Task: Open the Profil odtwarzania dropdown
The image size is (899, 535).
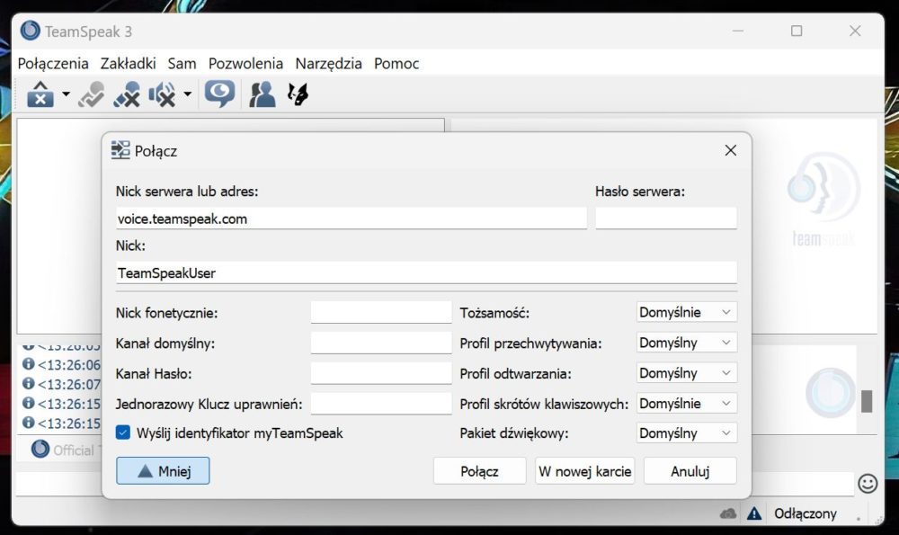Action: 686,373
